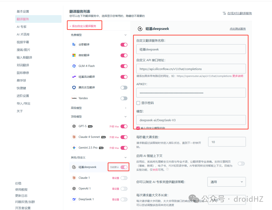The height and width of the screenshot is (210, 272).
Task: Click the Max badge beside Gemini 2.5 Pro
Action: [101, 148]
